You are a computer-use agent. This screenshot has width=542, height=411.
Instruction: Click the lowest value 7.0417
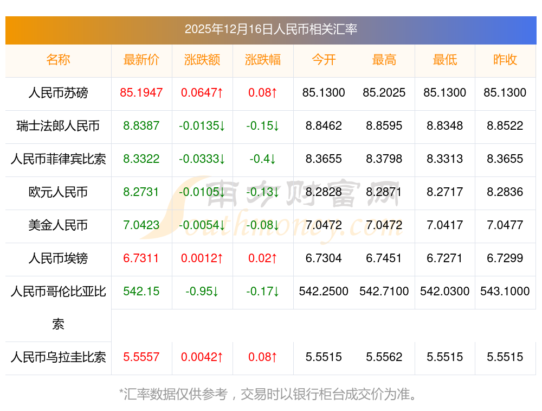click(445, 225)
